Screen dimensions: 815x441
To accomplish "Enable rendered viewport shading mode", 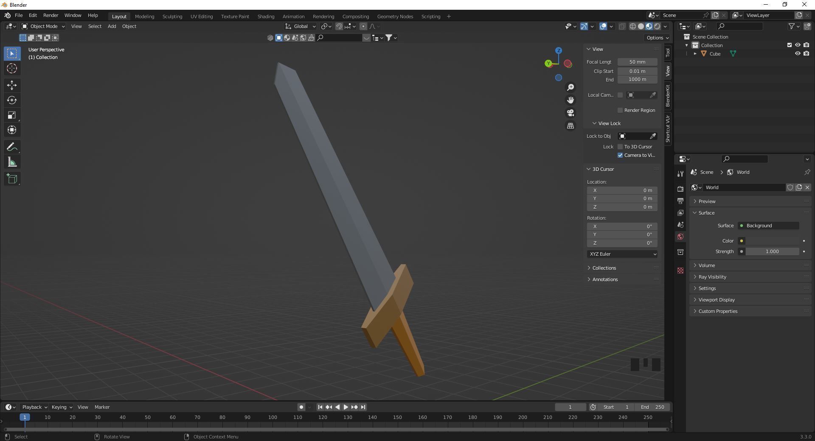I will [x=658, y=26].
